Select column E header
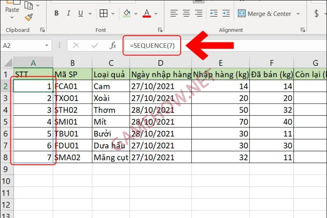Viewport: 327px width, 218px height. point(221,63)
